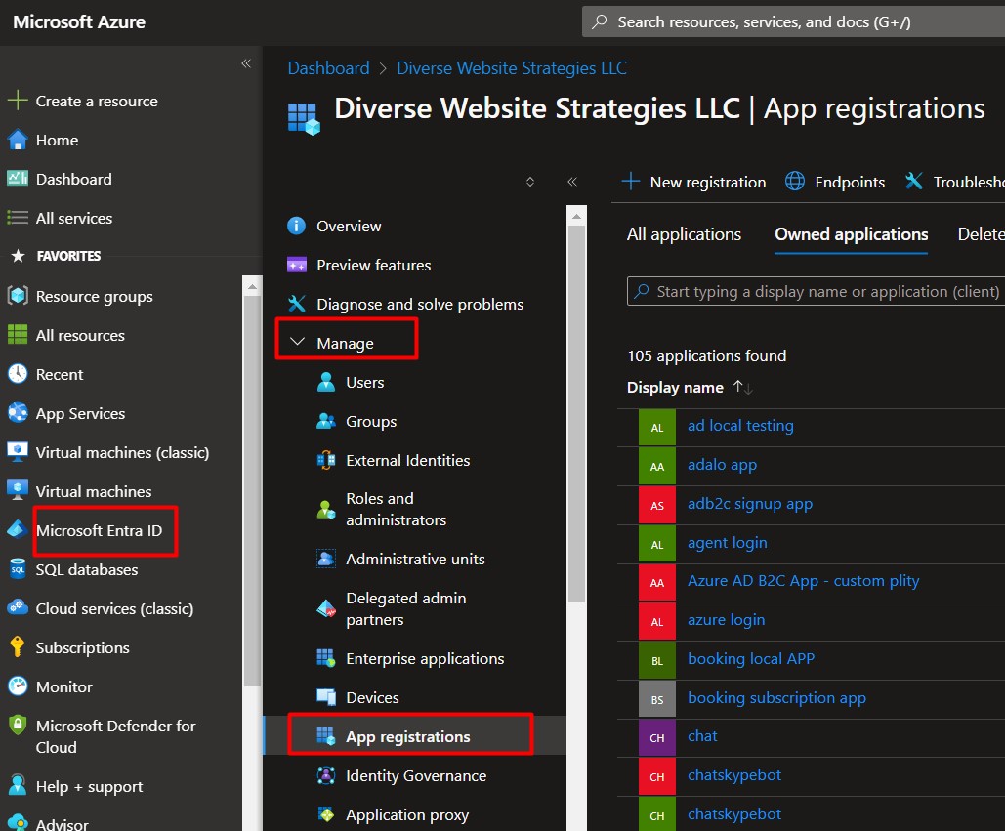Open Subscriptions via the key icon
The width and height of the screenshot is (1005, 831).
[x=18, y=647]
